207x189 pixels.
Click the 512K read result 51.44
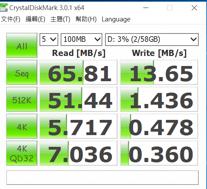point(78,99)
